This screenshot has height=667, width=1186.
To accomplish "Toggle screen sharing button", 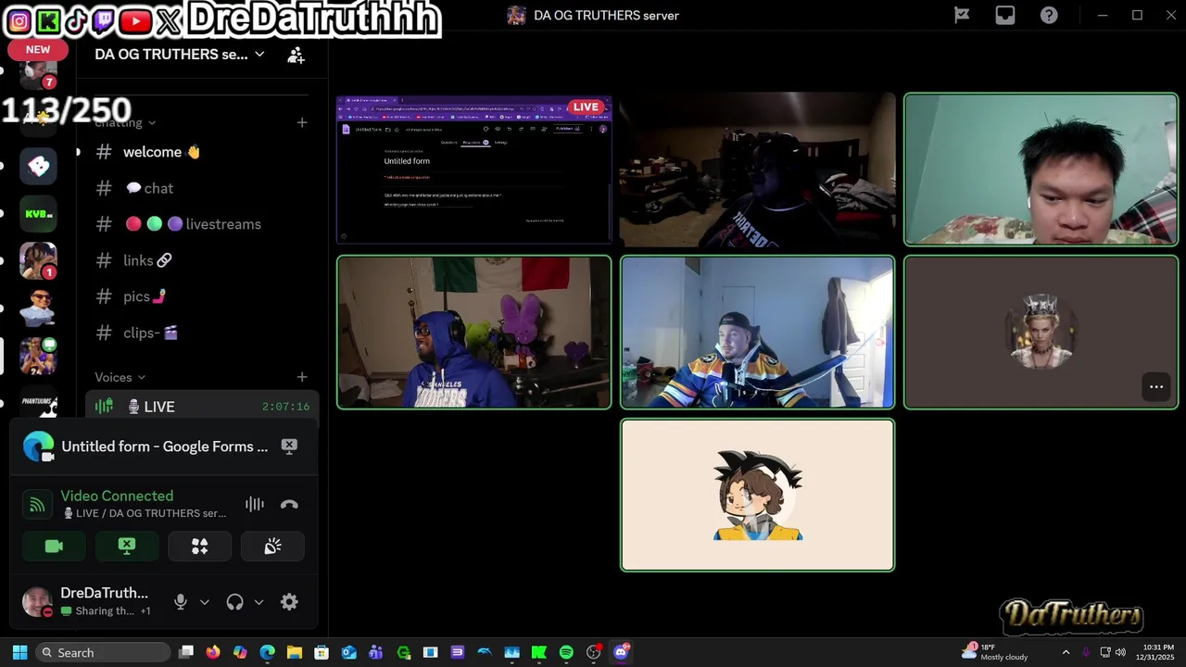I will [127, 547].
